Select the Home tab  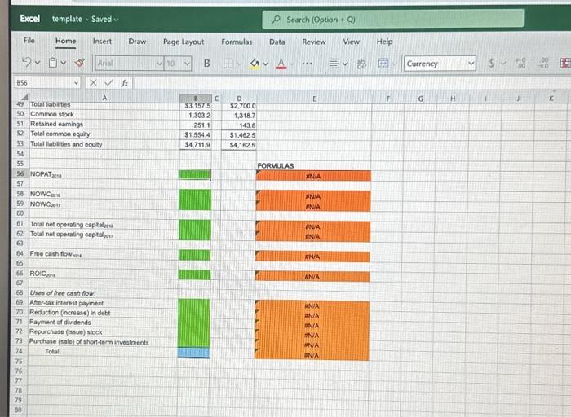[65, 41]
